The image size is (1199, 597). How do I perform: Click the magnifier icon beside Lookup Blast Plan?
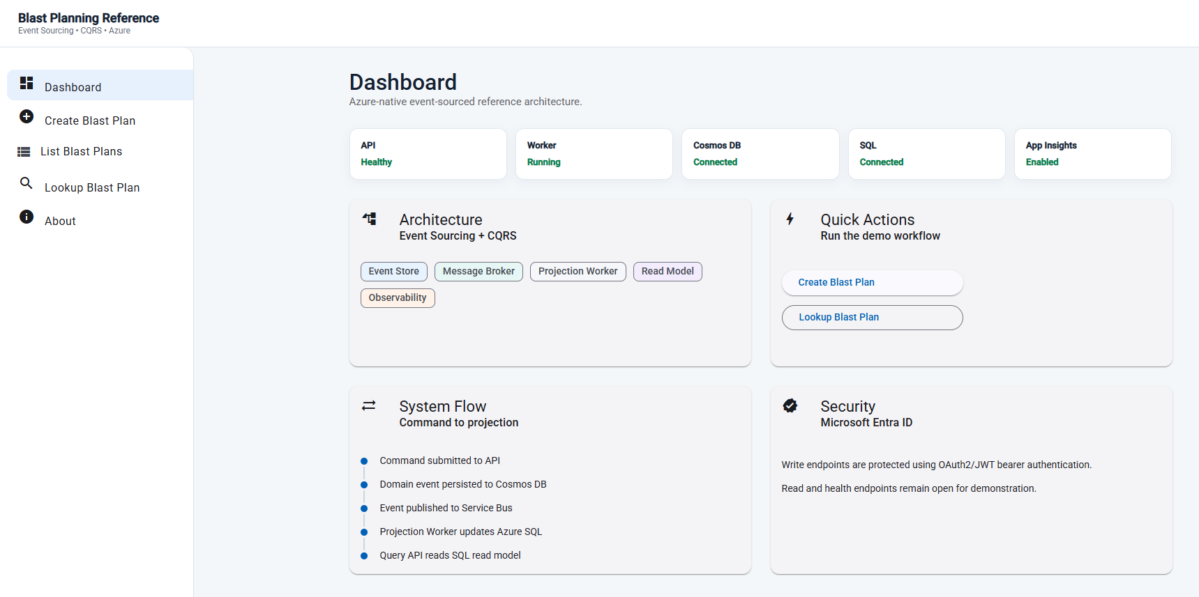coord(27,183)
